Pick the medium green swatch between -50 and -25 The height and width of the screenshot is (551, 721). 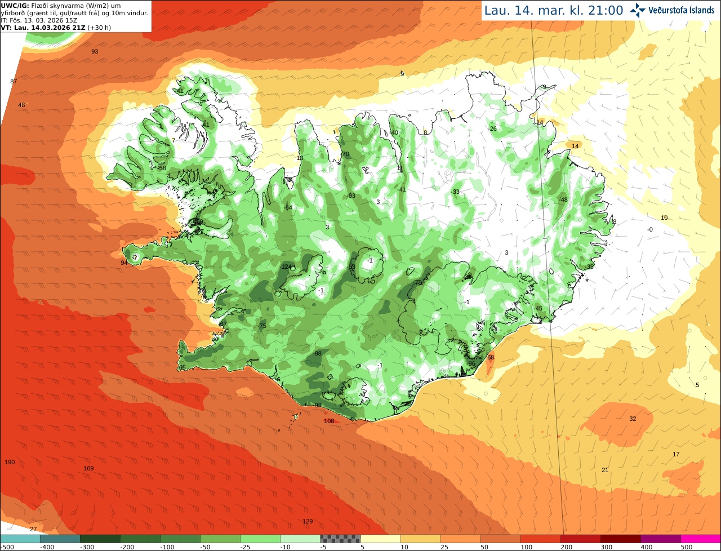pyautogui.click(x=220, y=539)
